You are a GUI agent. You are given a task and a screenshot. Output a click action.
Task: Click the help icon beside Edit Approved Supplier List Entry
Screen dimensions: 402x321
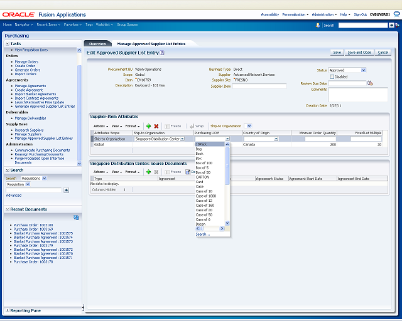[162, 53]
